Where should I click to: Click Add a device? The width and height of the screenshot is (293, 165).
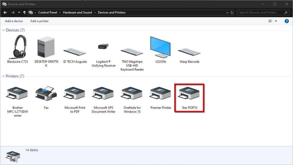tap(14, 21)
